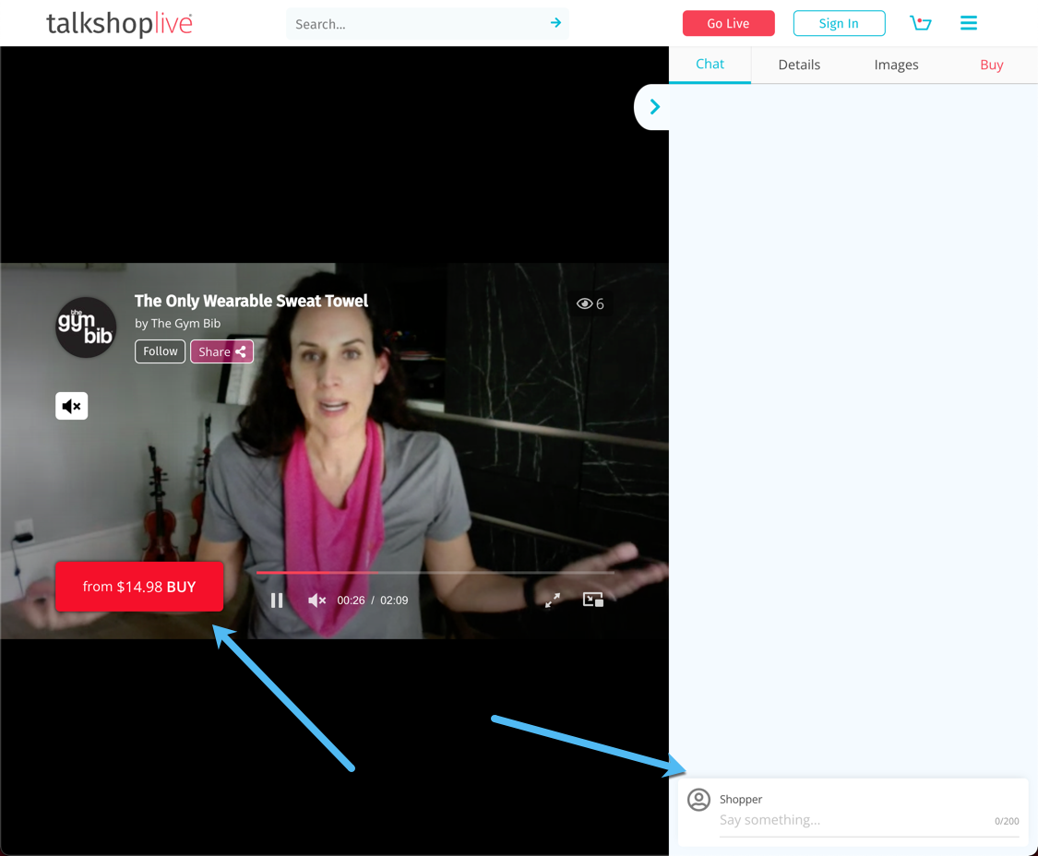Switch to the Details tab
This screenshot has width=1038, height=856.
pos(798,64)
